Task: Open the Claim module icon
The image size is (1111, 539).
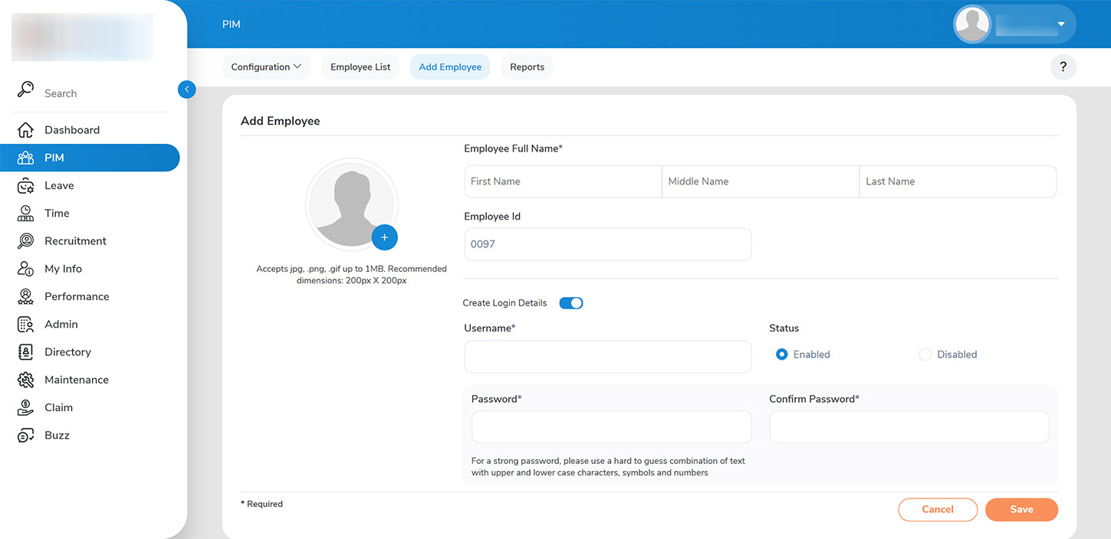Action: (25, 407)
